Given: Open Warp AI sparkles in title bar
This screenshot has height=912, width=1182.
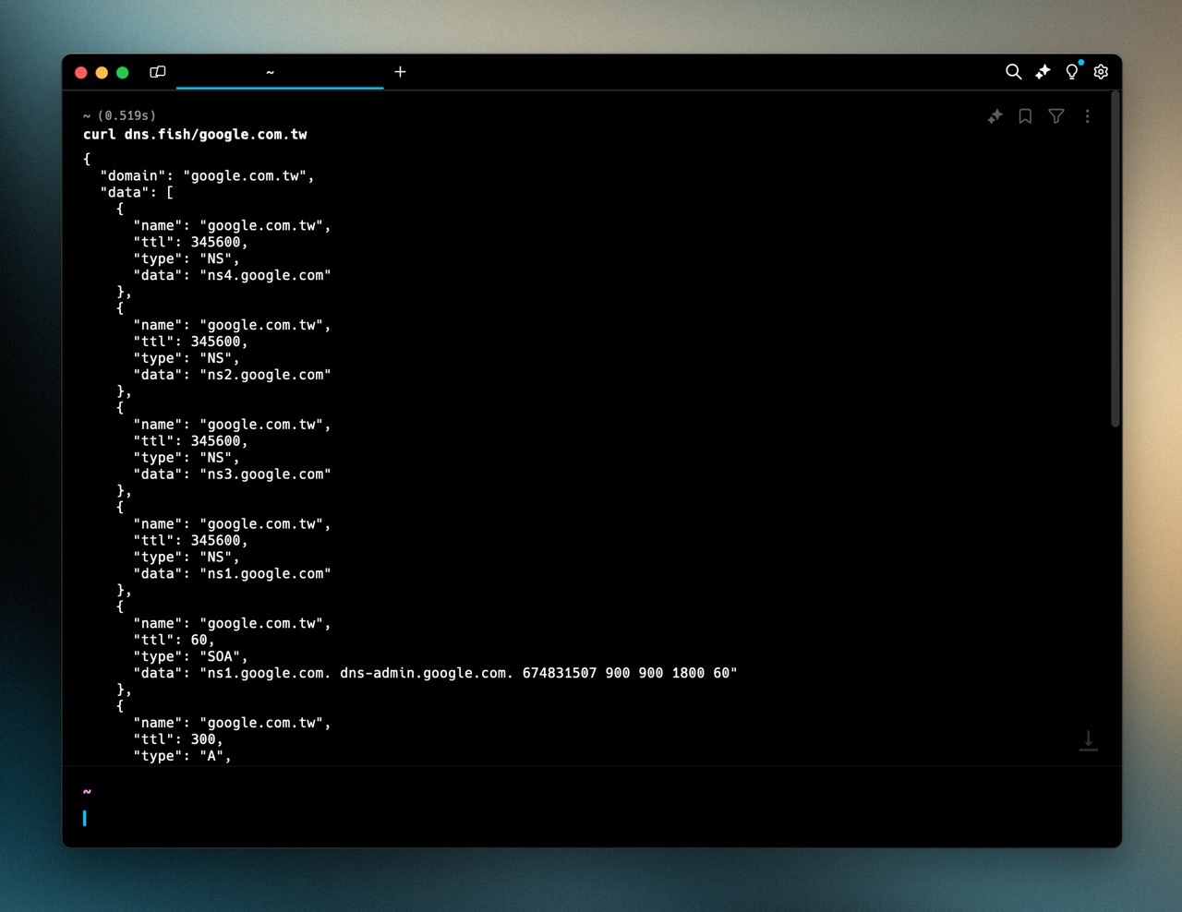Looking at the screenshot, I should (1043, 72).
